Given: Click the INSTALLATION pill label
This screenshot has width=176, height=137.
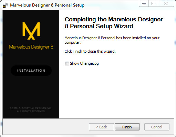Looking at the screenshot, I should point(31,71).
